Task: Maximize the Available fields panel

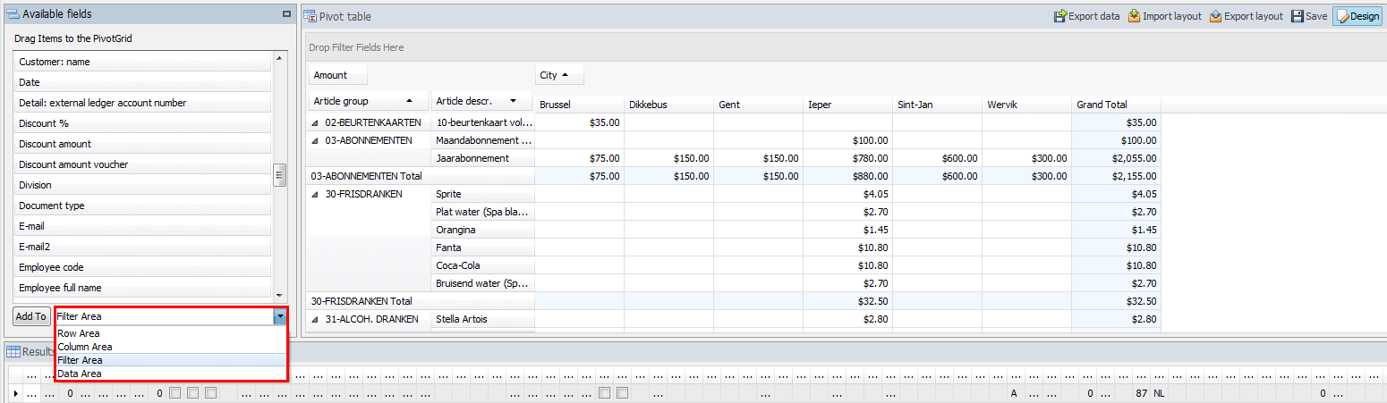Action: click(286, 14)
